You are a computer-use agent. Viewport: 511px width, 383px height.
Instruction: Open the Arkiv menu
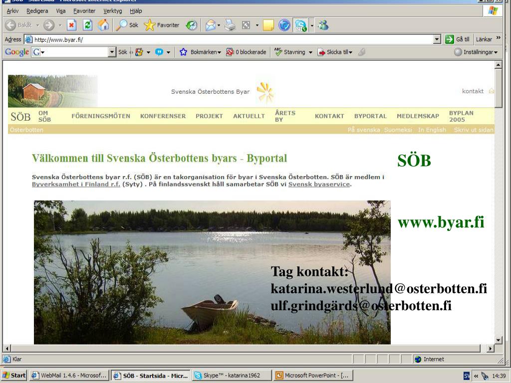point(12,11)
